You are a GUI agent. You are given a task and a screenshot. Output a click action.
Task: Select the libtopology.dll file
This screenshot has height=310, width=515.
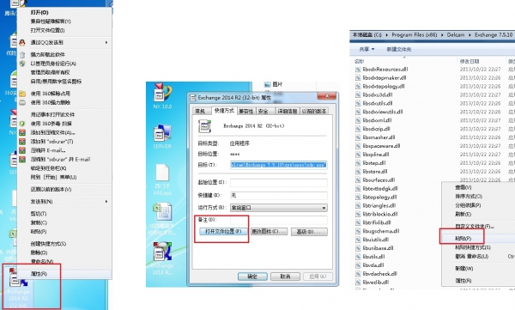(377, 198)
